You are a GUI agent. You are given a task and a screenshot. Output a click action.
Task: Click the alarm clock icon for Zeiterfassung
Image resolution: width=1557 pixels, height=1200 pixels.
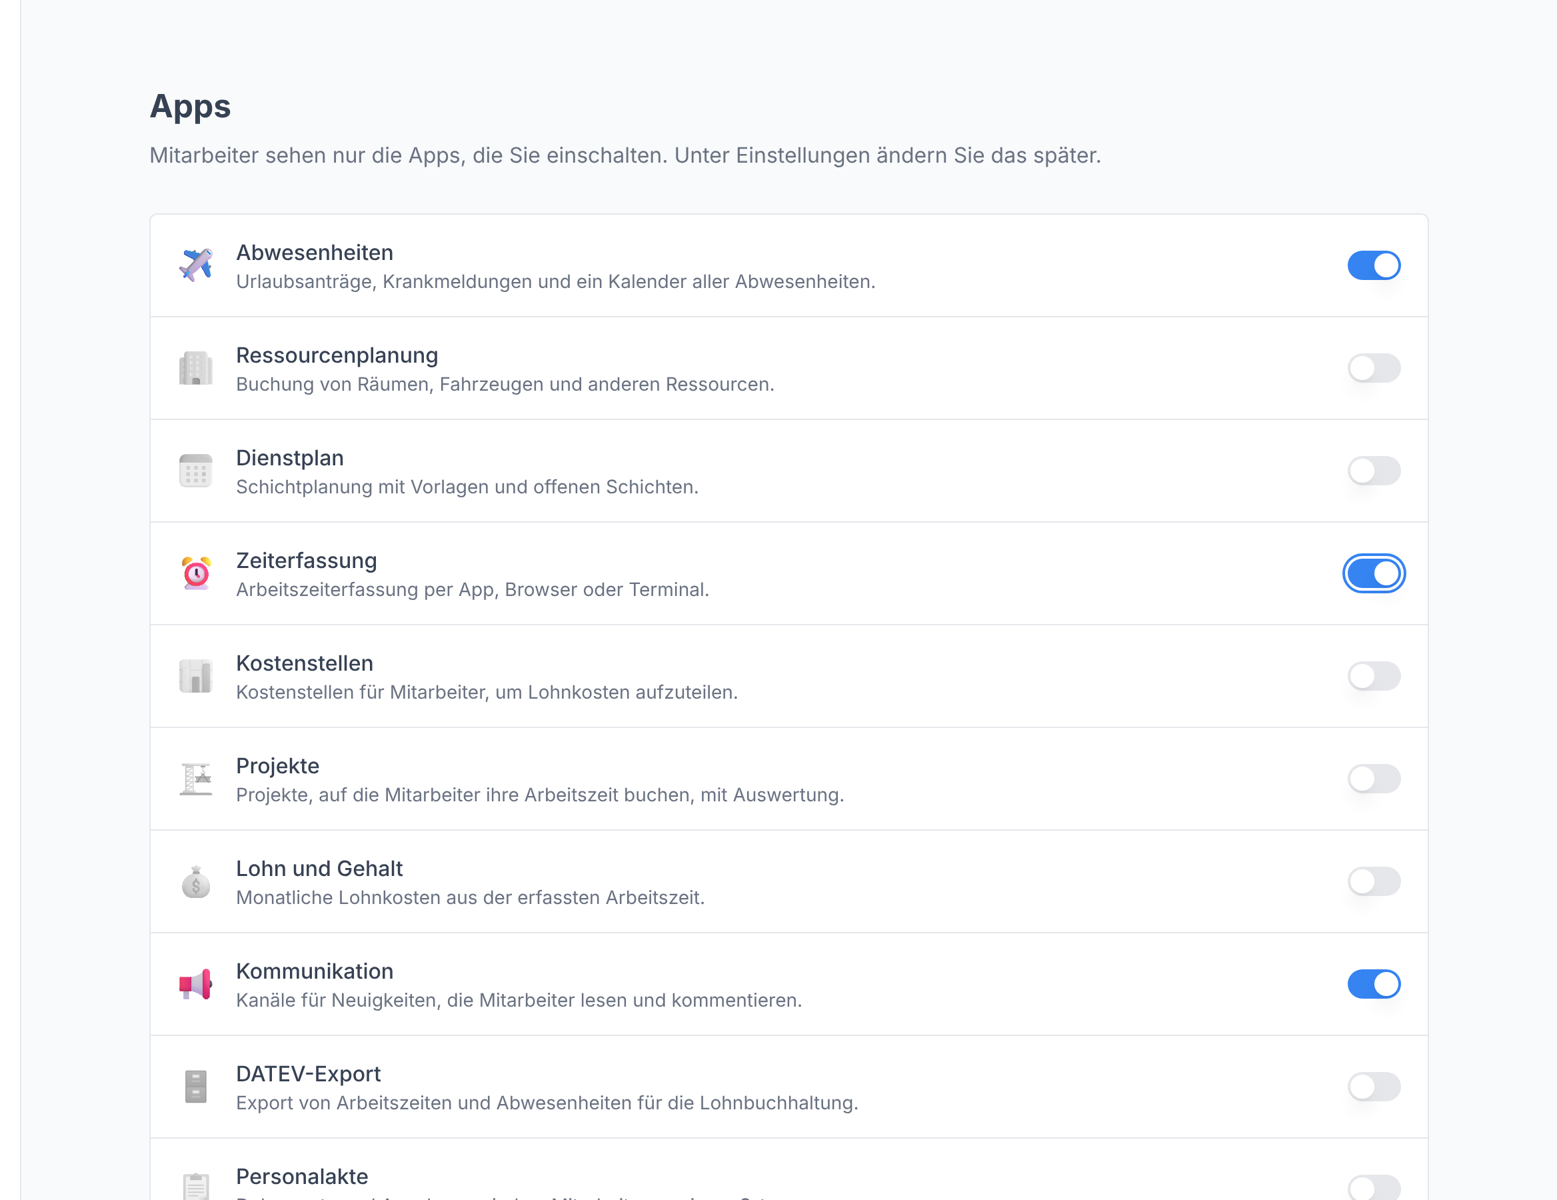(x=195, y=573)
